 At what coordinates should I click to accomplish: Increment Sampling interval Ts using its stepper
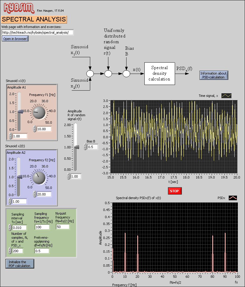9,226
